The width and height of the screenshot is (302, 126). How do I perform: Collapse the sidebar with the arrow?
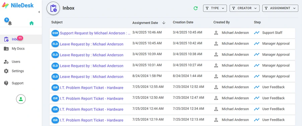[x=39, y=12]
